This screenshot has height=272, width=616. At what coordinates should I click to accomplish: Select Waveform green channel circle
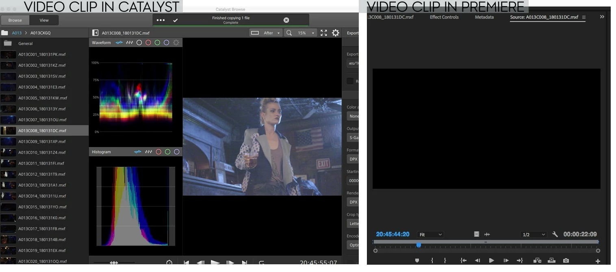[157, 43]
